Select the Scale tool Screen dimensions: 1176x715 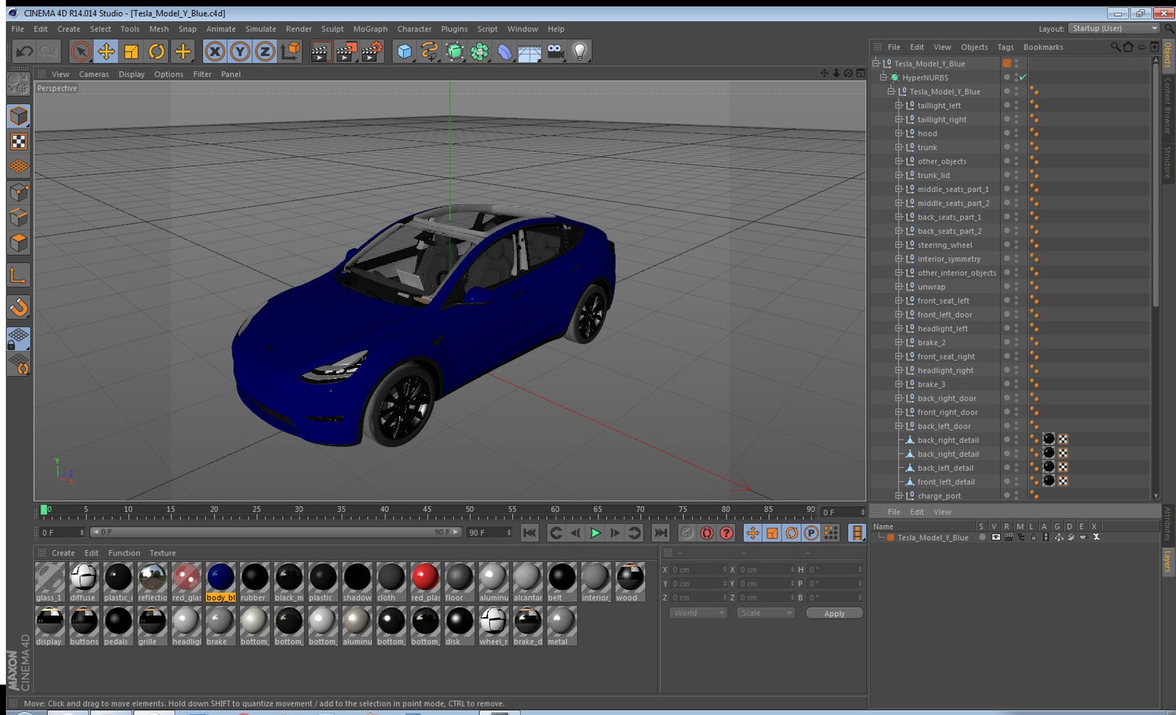click(131, 51)
